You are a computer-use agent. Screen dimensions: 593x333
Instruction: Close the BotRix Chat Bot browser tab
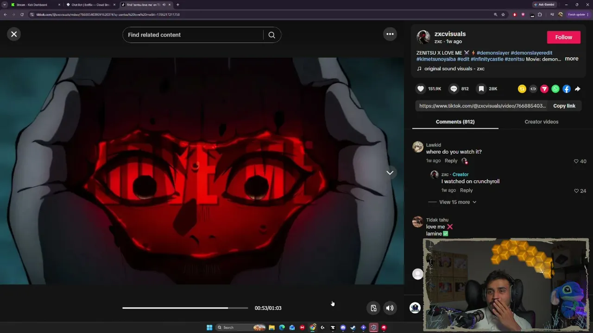pos(114,5)
